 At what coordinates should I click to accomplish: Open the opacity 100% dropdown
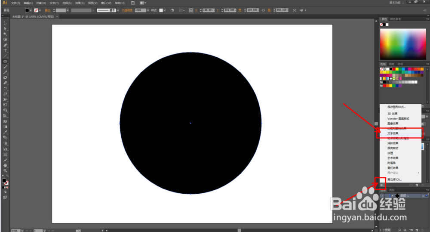[148, 10]
